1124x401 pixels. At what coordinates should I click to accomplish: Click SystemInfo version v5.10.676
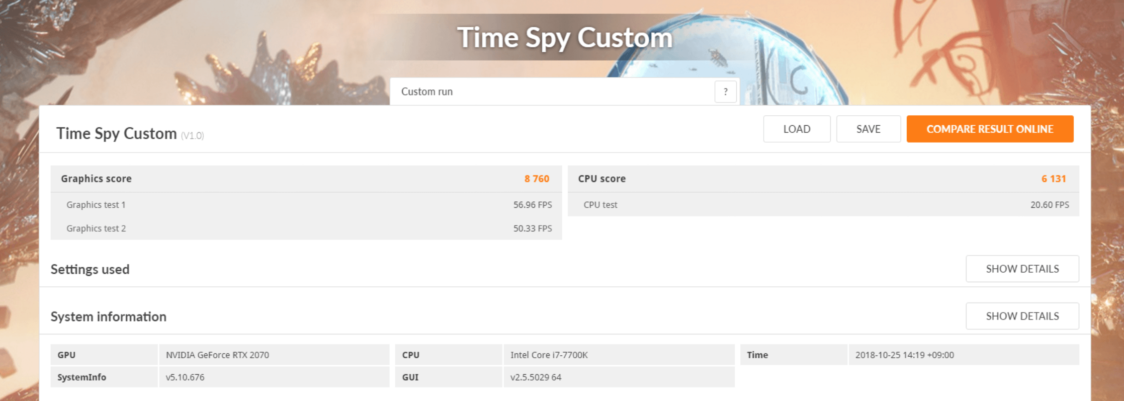(x=274, y=377)
